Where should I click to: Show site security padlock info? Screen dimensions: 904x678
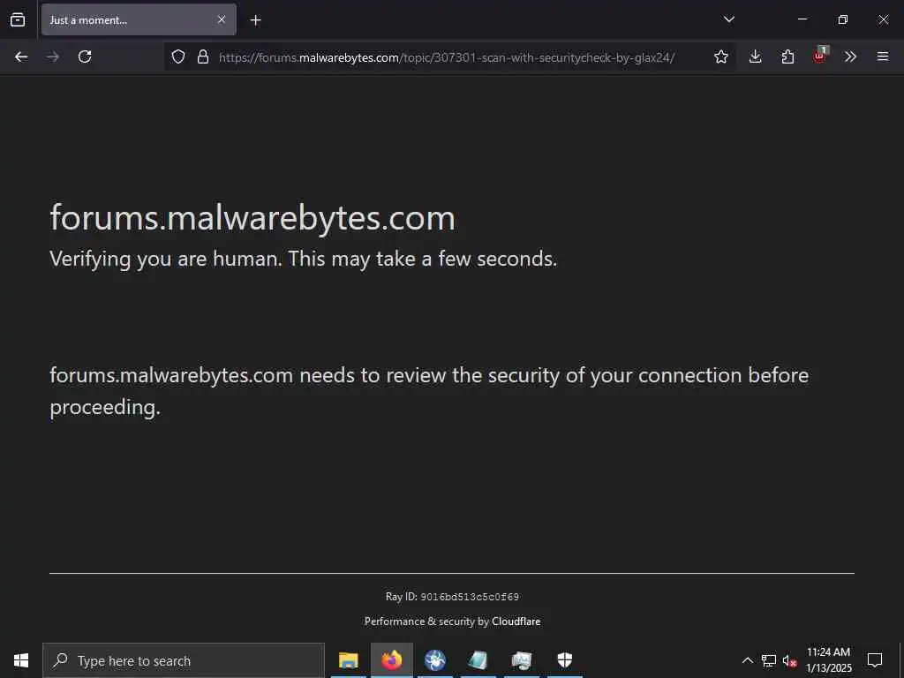point(203,56)
